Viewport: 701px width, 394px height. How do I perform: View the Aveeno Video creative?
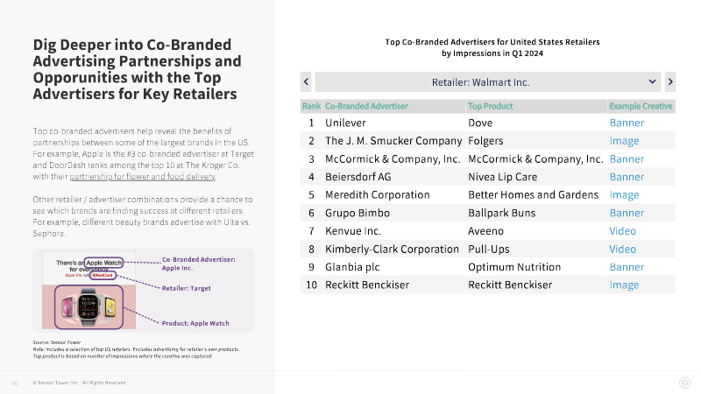pos(622,231)
